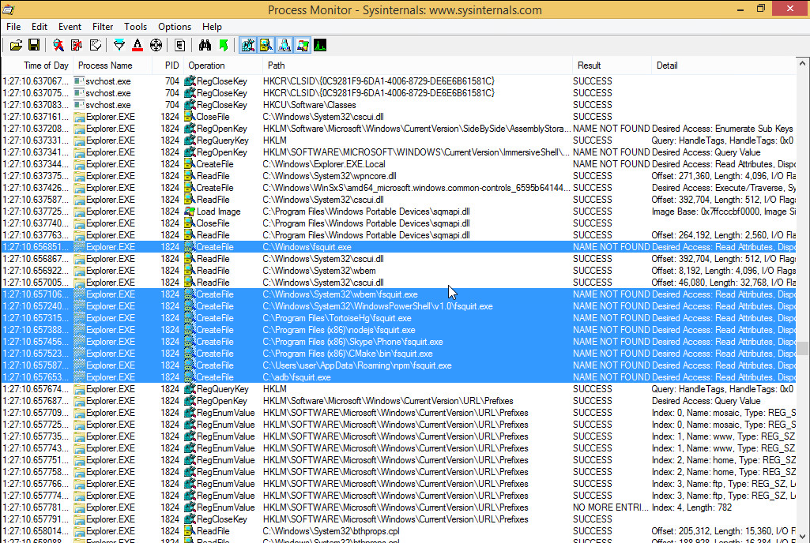This screenshot has width=810, height=543.
Task: Open the Event menu
Action: point(70,27)
